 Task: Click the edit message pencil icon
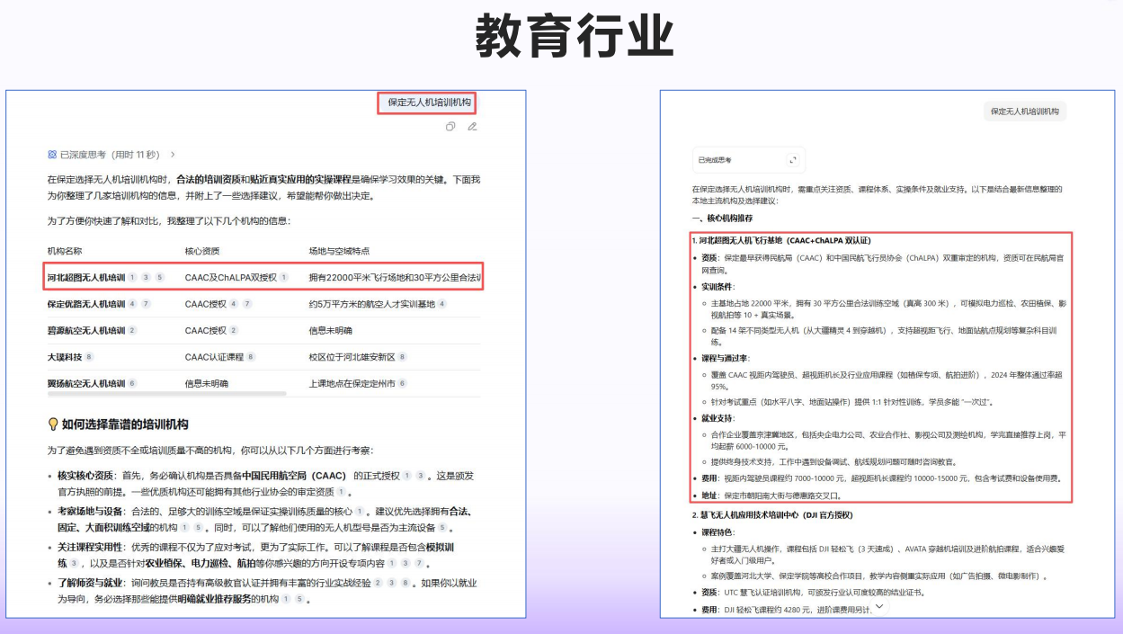(x=473, y=127)
